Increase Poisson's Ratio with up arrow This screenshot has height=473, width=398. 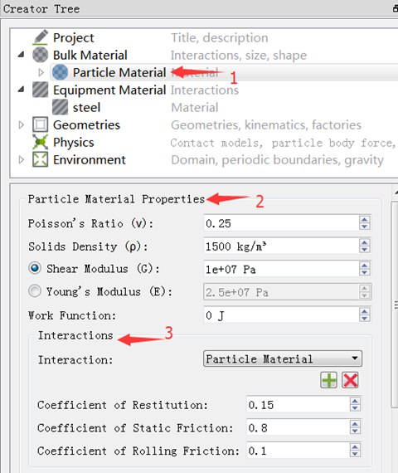(x=365, y=220)
